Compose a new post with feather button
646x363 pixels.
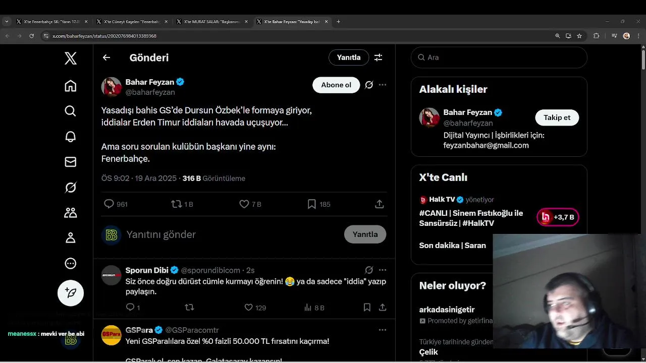pyautogui.click(x=71, y=293)
